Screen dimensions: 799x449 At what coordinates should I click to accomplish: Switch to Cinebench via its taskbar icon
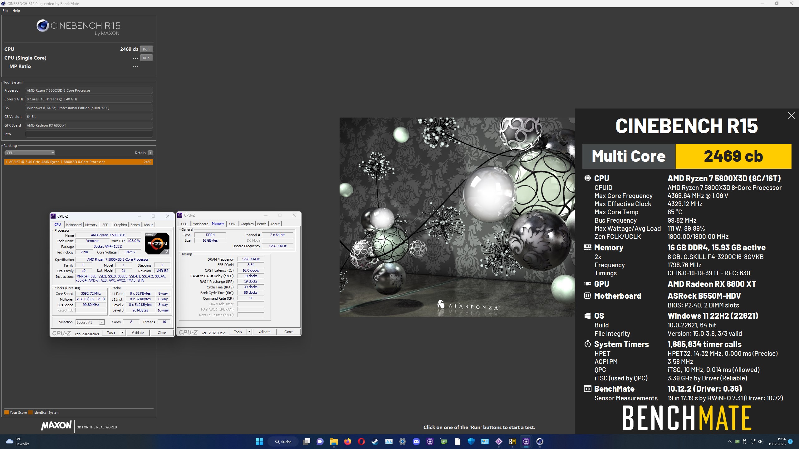(540, 442)
